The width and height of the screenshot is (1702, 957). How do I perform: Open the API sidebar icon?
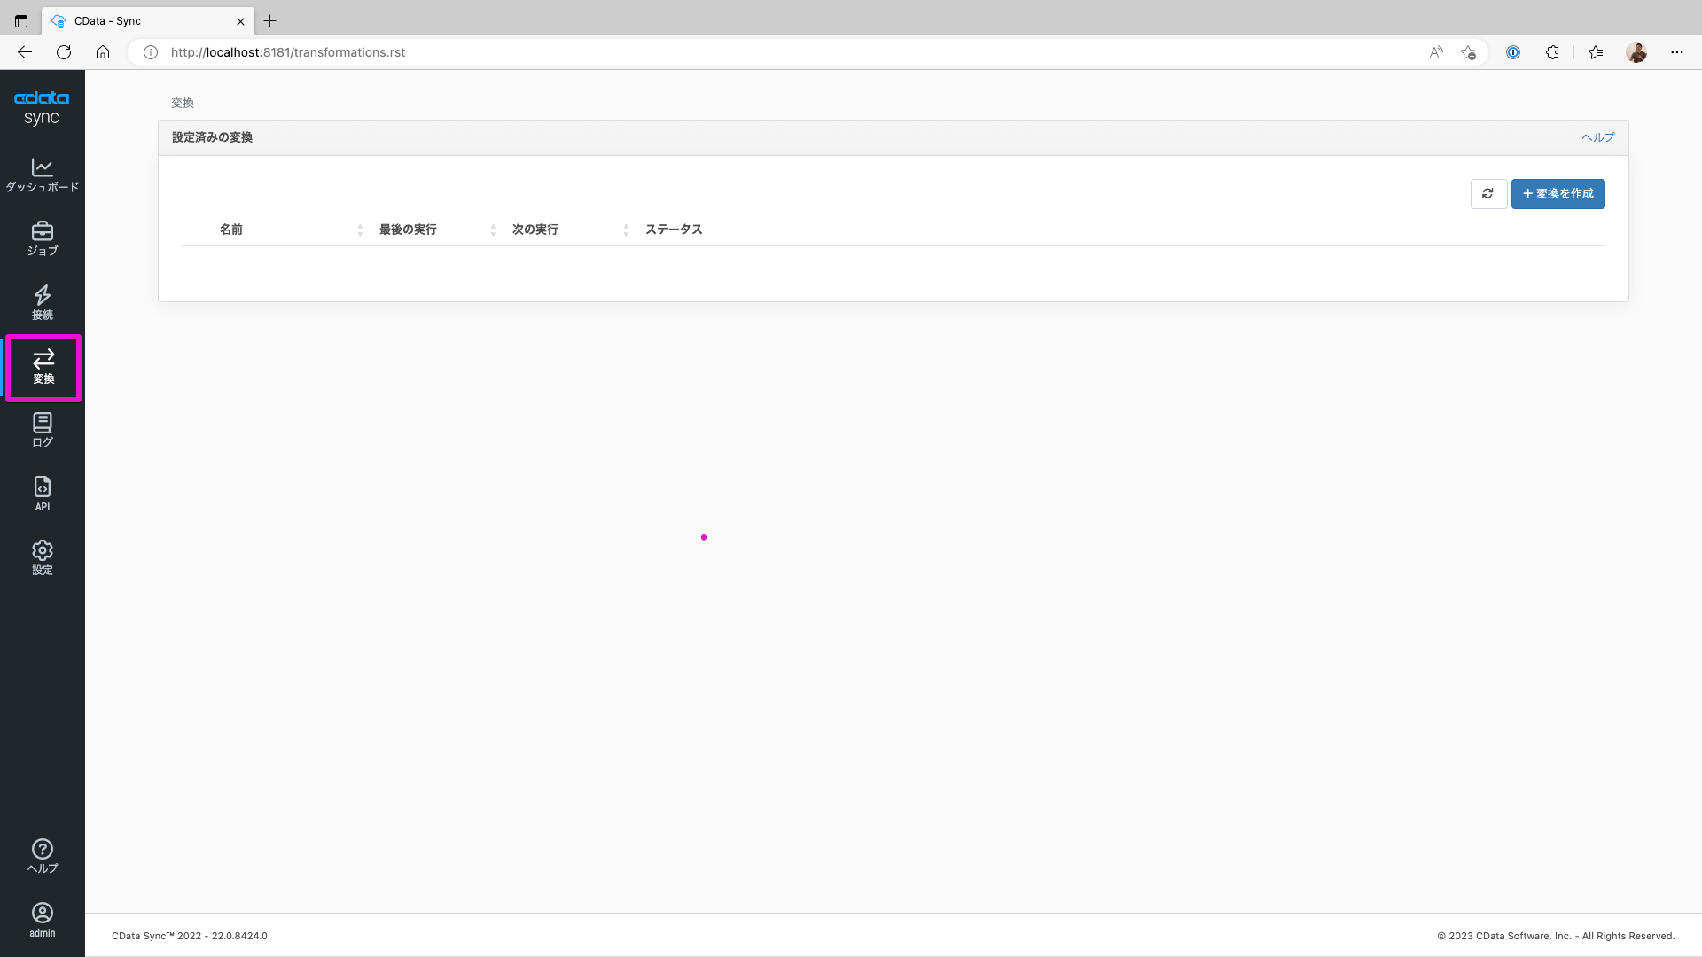[x=42, y=494]
